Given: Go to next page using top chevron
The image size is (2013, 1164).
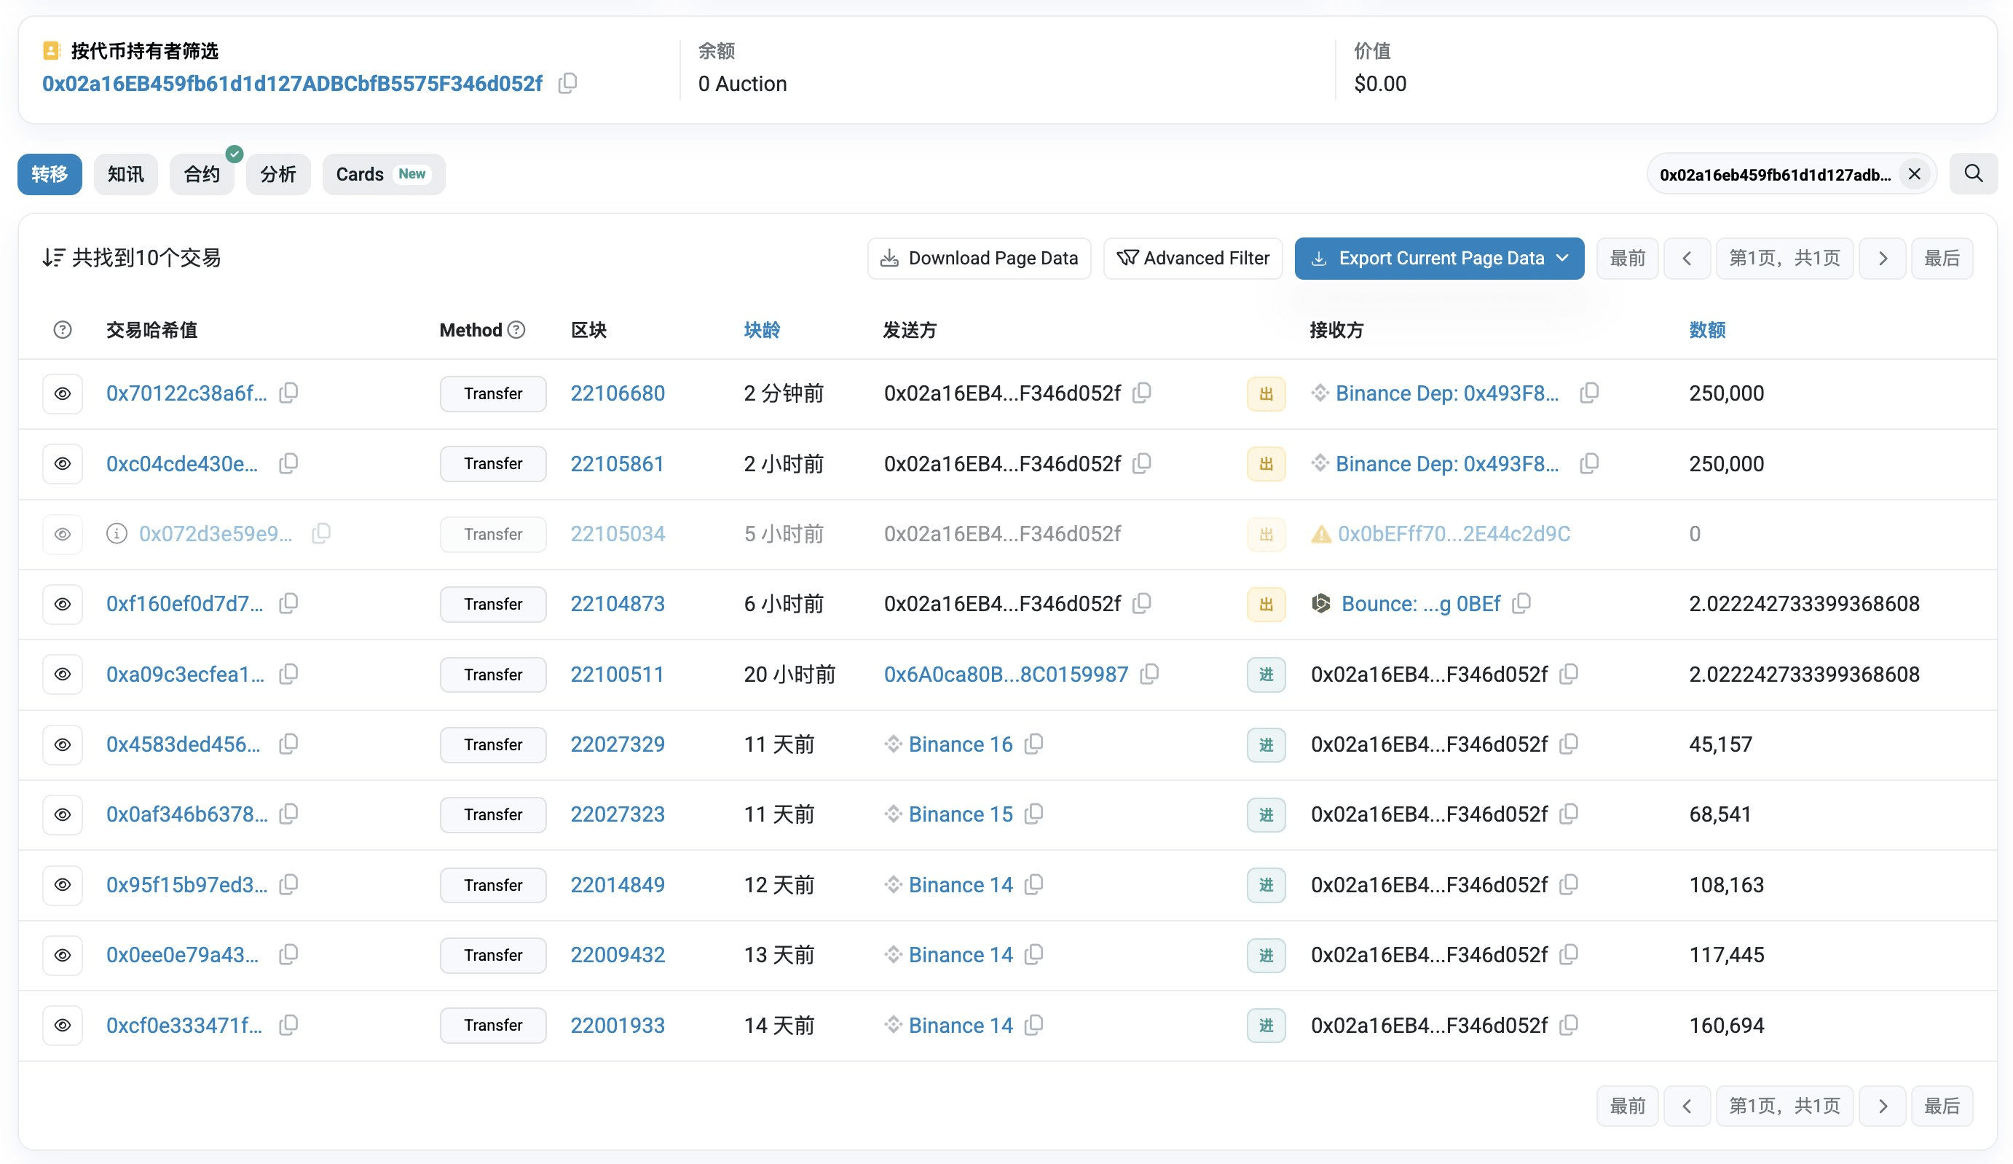Looking at the screenshot, I should (1883, 259).
